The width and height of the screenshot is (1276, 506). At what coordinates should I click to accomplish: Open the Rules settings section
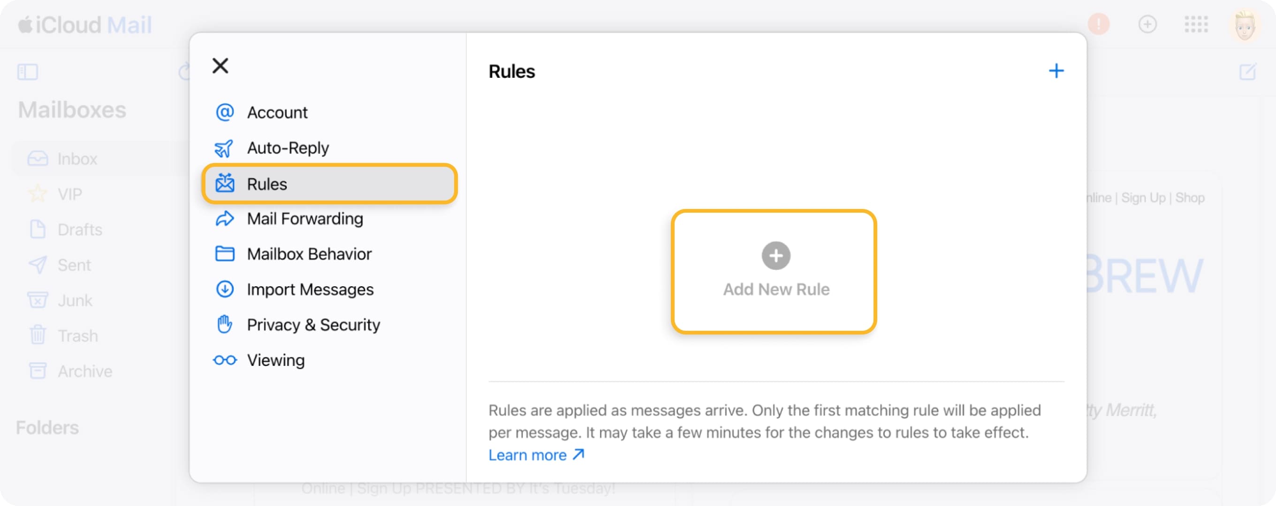coord(266,184)
